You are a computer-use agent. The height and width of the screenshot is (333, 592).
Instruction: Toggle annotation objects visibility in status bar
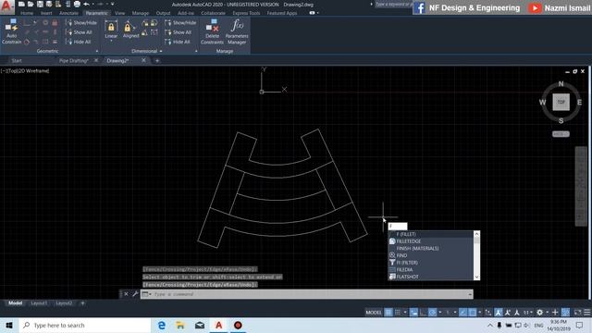(x=499, y=313)
